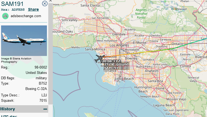Open the Share link for this aircraft

pos(34,9)
